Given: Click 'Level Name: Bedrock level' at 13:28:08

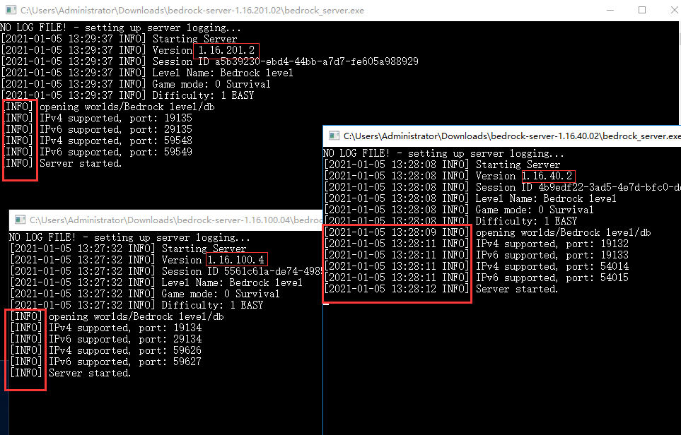Looking at the screenshot, I should pyautogui.click(x=546, y=198).
